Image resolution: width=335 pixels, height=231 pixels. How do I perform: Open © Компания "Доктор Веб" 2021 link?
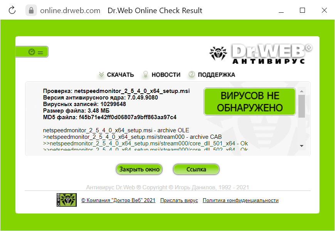[118, 200]
